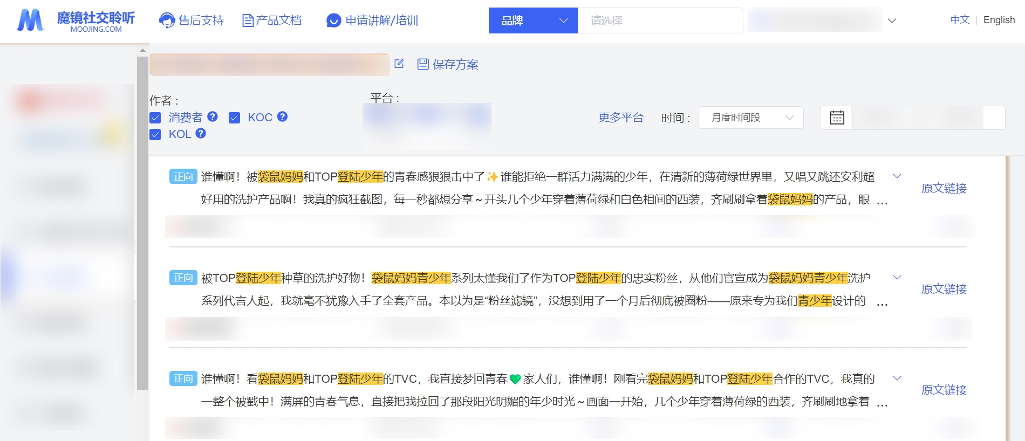Toggle the KOL author checkbox
Screen dimensions: 1025x441
click(x=155, y=134)
